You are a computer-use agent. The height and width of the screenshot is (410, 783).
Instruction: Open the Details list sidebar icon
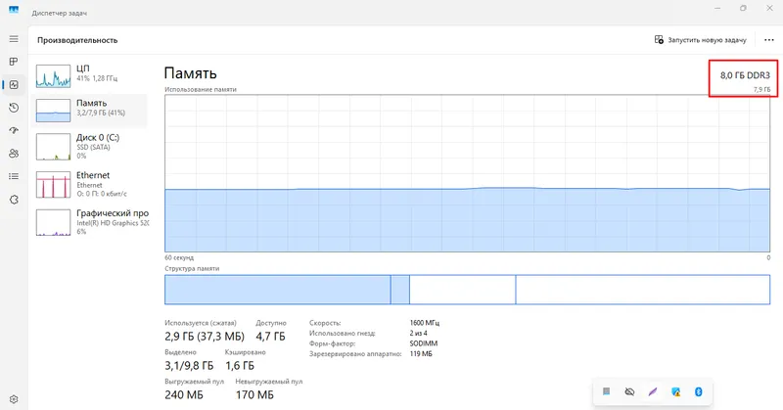tap(14, 176)
